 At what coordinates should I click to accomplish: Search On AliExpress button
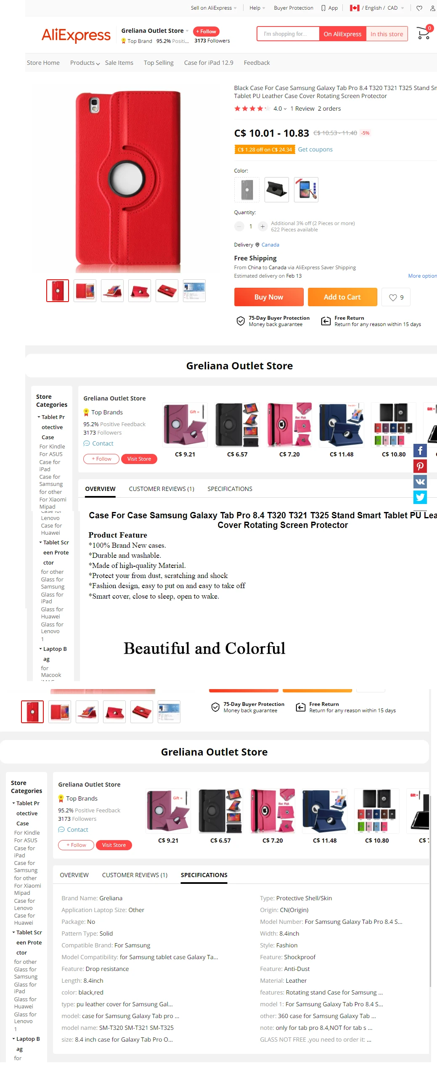pyautogui.click(x=342, y=34)
